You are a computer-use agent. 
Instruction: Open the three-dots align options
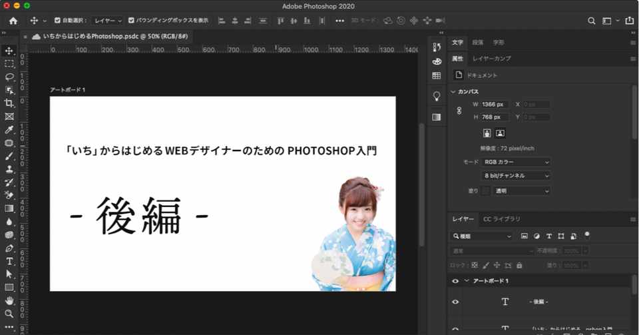coord(340,21)
